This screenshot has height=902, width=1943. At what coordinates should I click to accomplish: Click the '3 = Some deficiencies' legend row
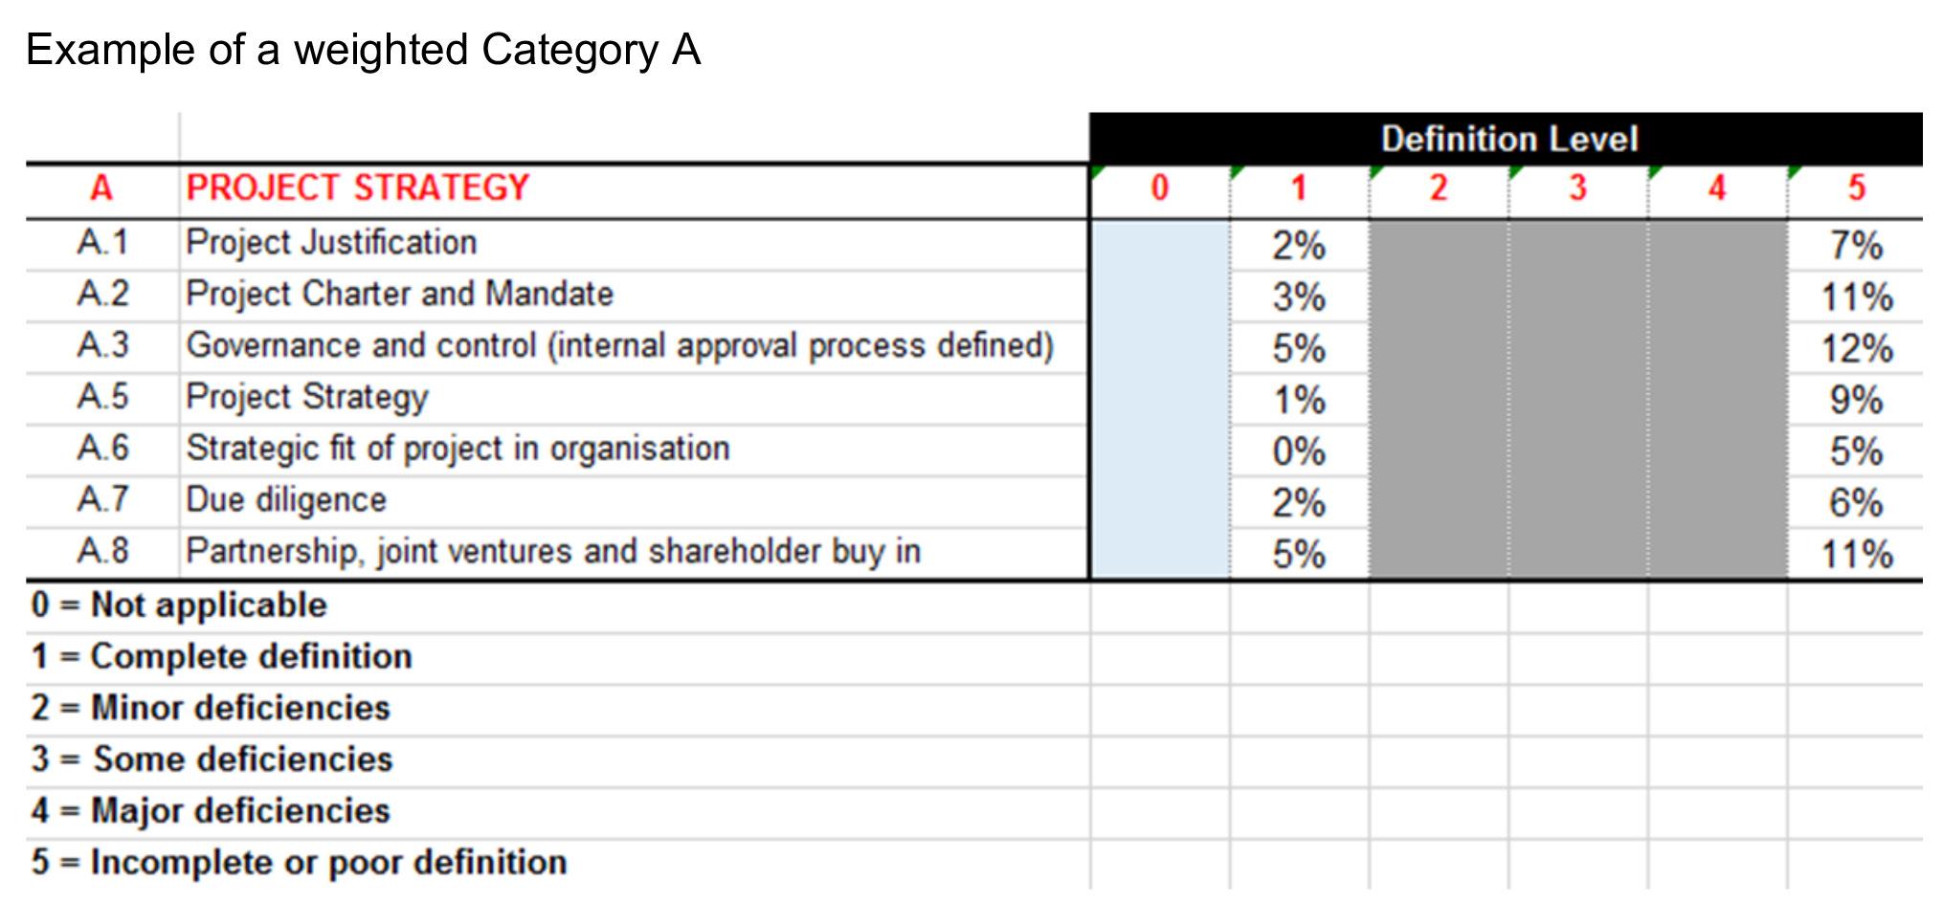tap(557, 760)
